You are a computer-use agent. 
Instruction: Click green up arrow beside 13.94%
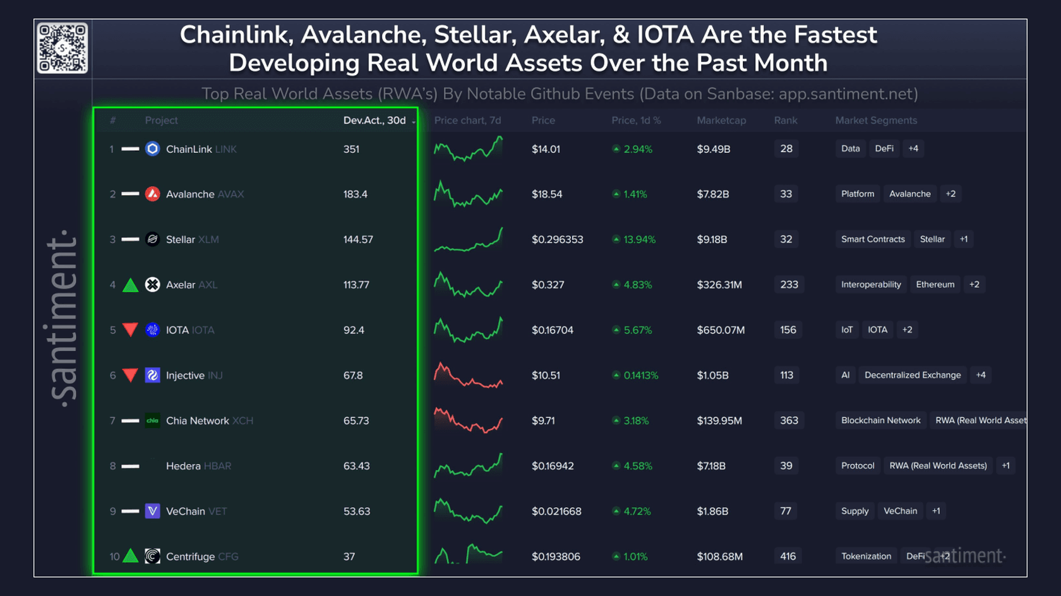pyautogui.click(x=616, y=239)
